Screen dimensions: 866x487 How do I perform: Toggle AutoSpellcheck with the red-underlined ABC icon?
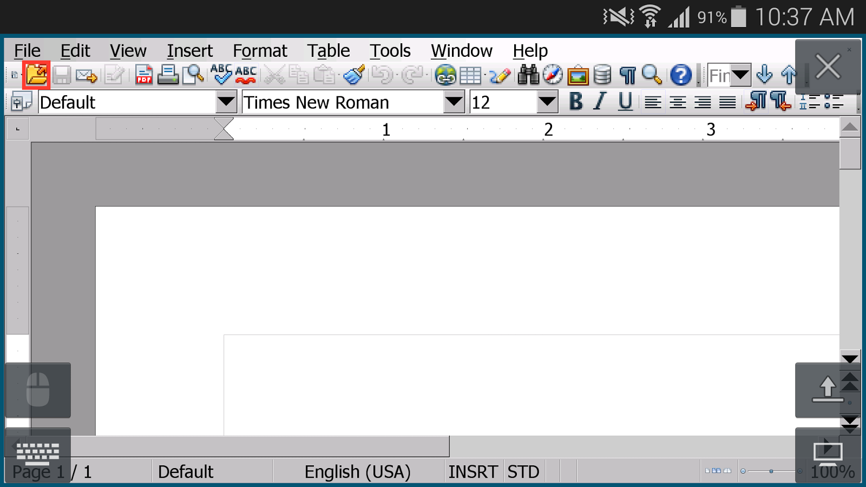pyautogui.click(x=246, y=75)
